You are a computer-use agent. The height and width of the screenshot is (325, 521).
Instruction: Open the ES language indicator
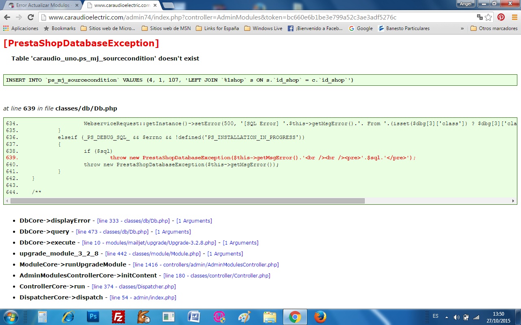click(x=436, y=316)
